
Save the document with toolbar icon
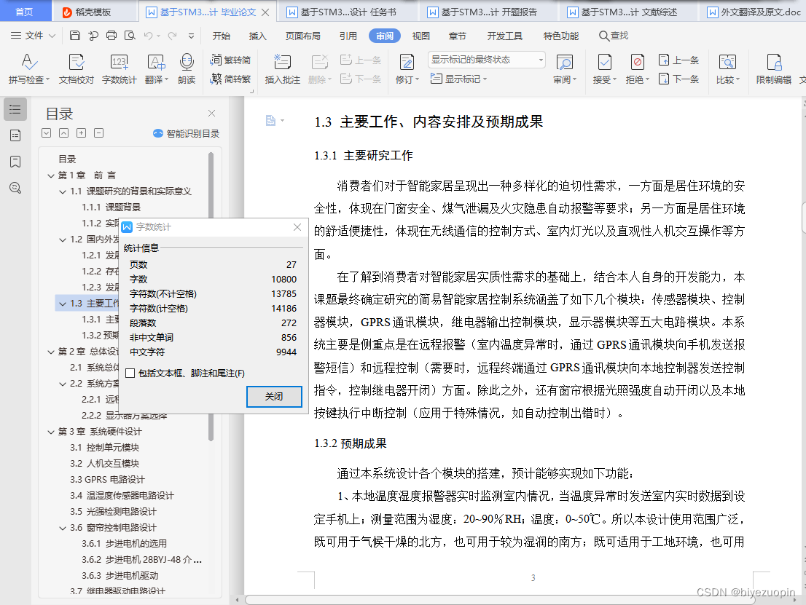click(x=75, y=36)
